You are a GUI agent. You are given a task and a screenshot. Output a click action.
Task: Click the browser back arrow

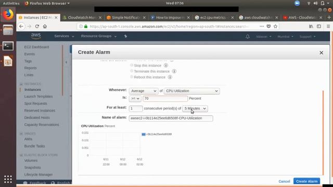click(x=21, y=26)
